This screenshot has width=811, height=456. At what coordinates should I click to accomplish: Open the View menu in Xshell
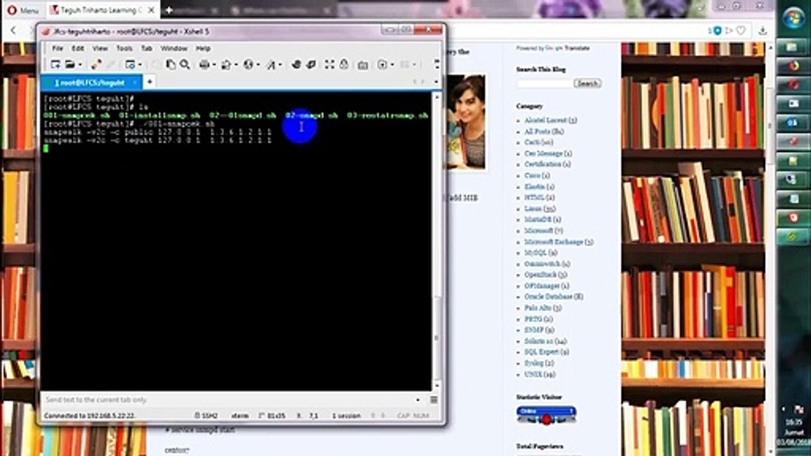coord(100,48)
